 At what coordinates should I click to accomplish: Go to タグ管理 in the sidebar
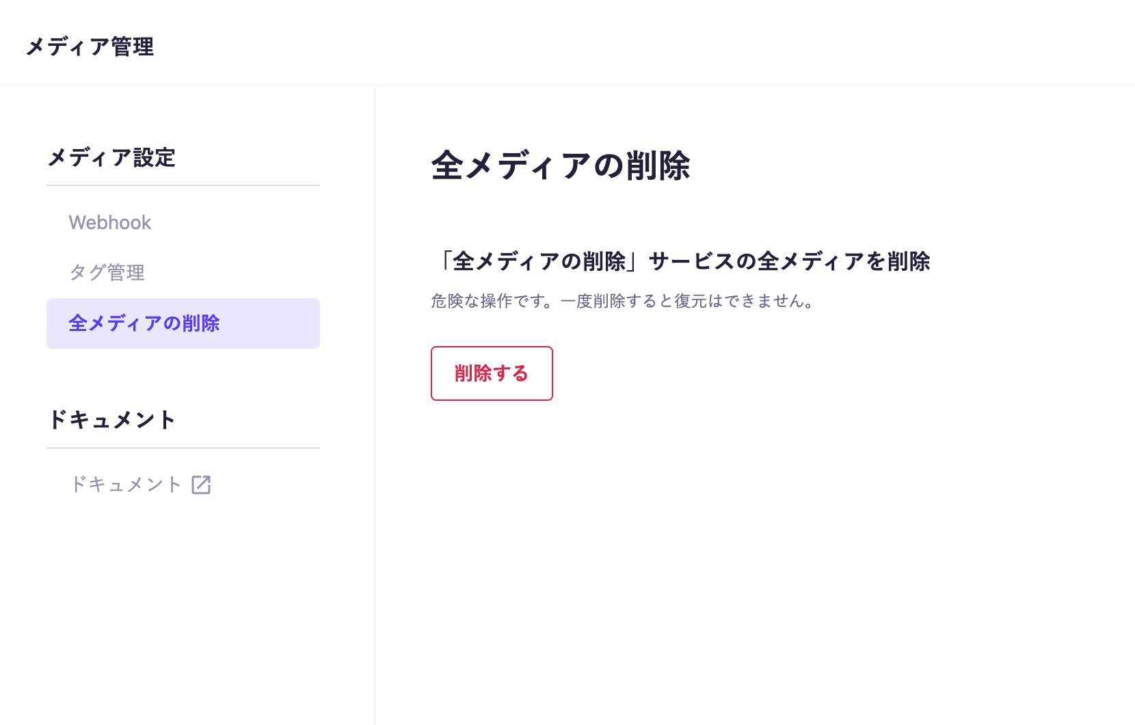pos(107,272)
